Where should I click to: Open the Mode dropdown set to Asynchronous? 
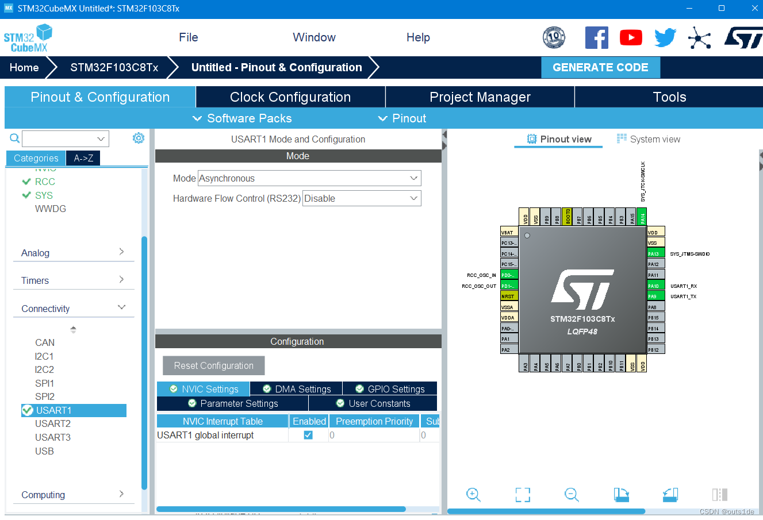click(x=309, y=178)
